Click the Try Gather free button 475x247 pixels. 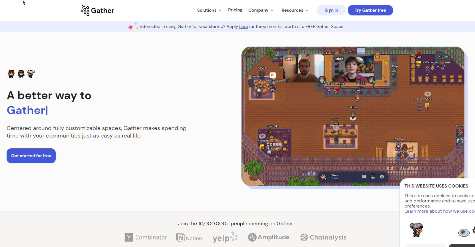point(370,10)
